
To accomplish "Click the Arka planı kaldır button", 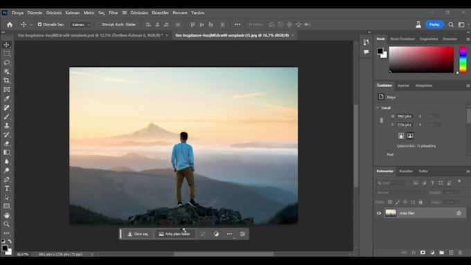I will pos(175,234).
